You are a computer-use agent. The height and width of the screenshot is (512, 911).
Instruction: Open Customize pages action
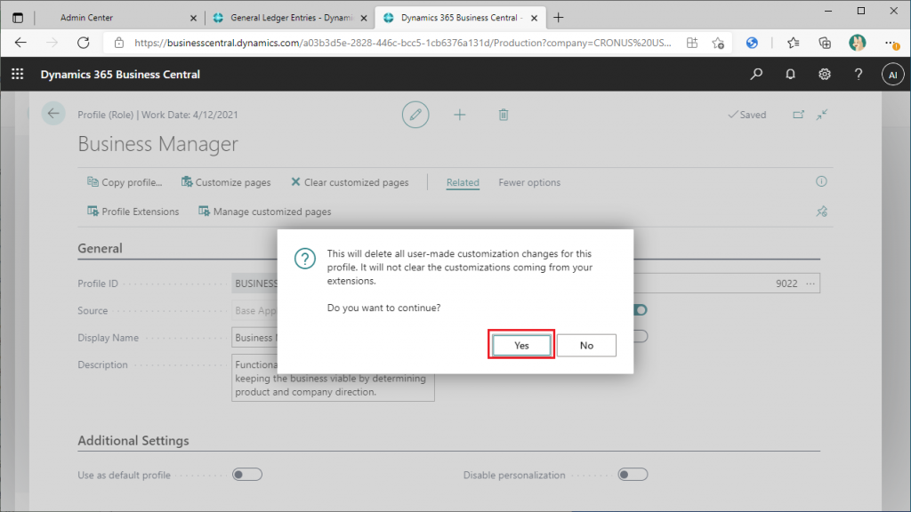226,182
